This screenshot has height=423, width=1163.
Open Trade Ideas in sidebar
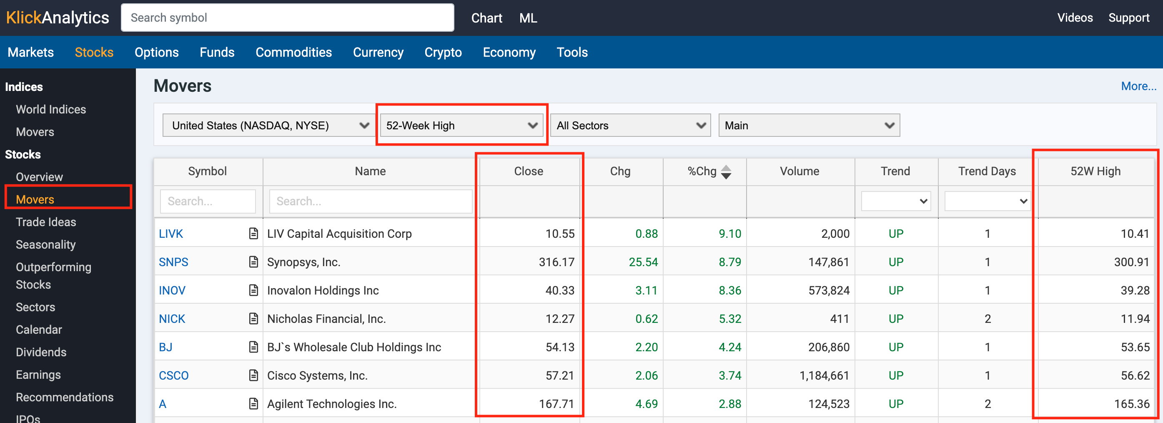pyautogui.click(x=46, y=222)
